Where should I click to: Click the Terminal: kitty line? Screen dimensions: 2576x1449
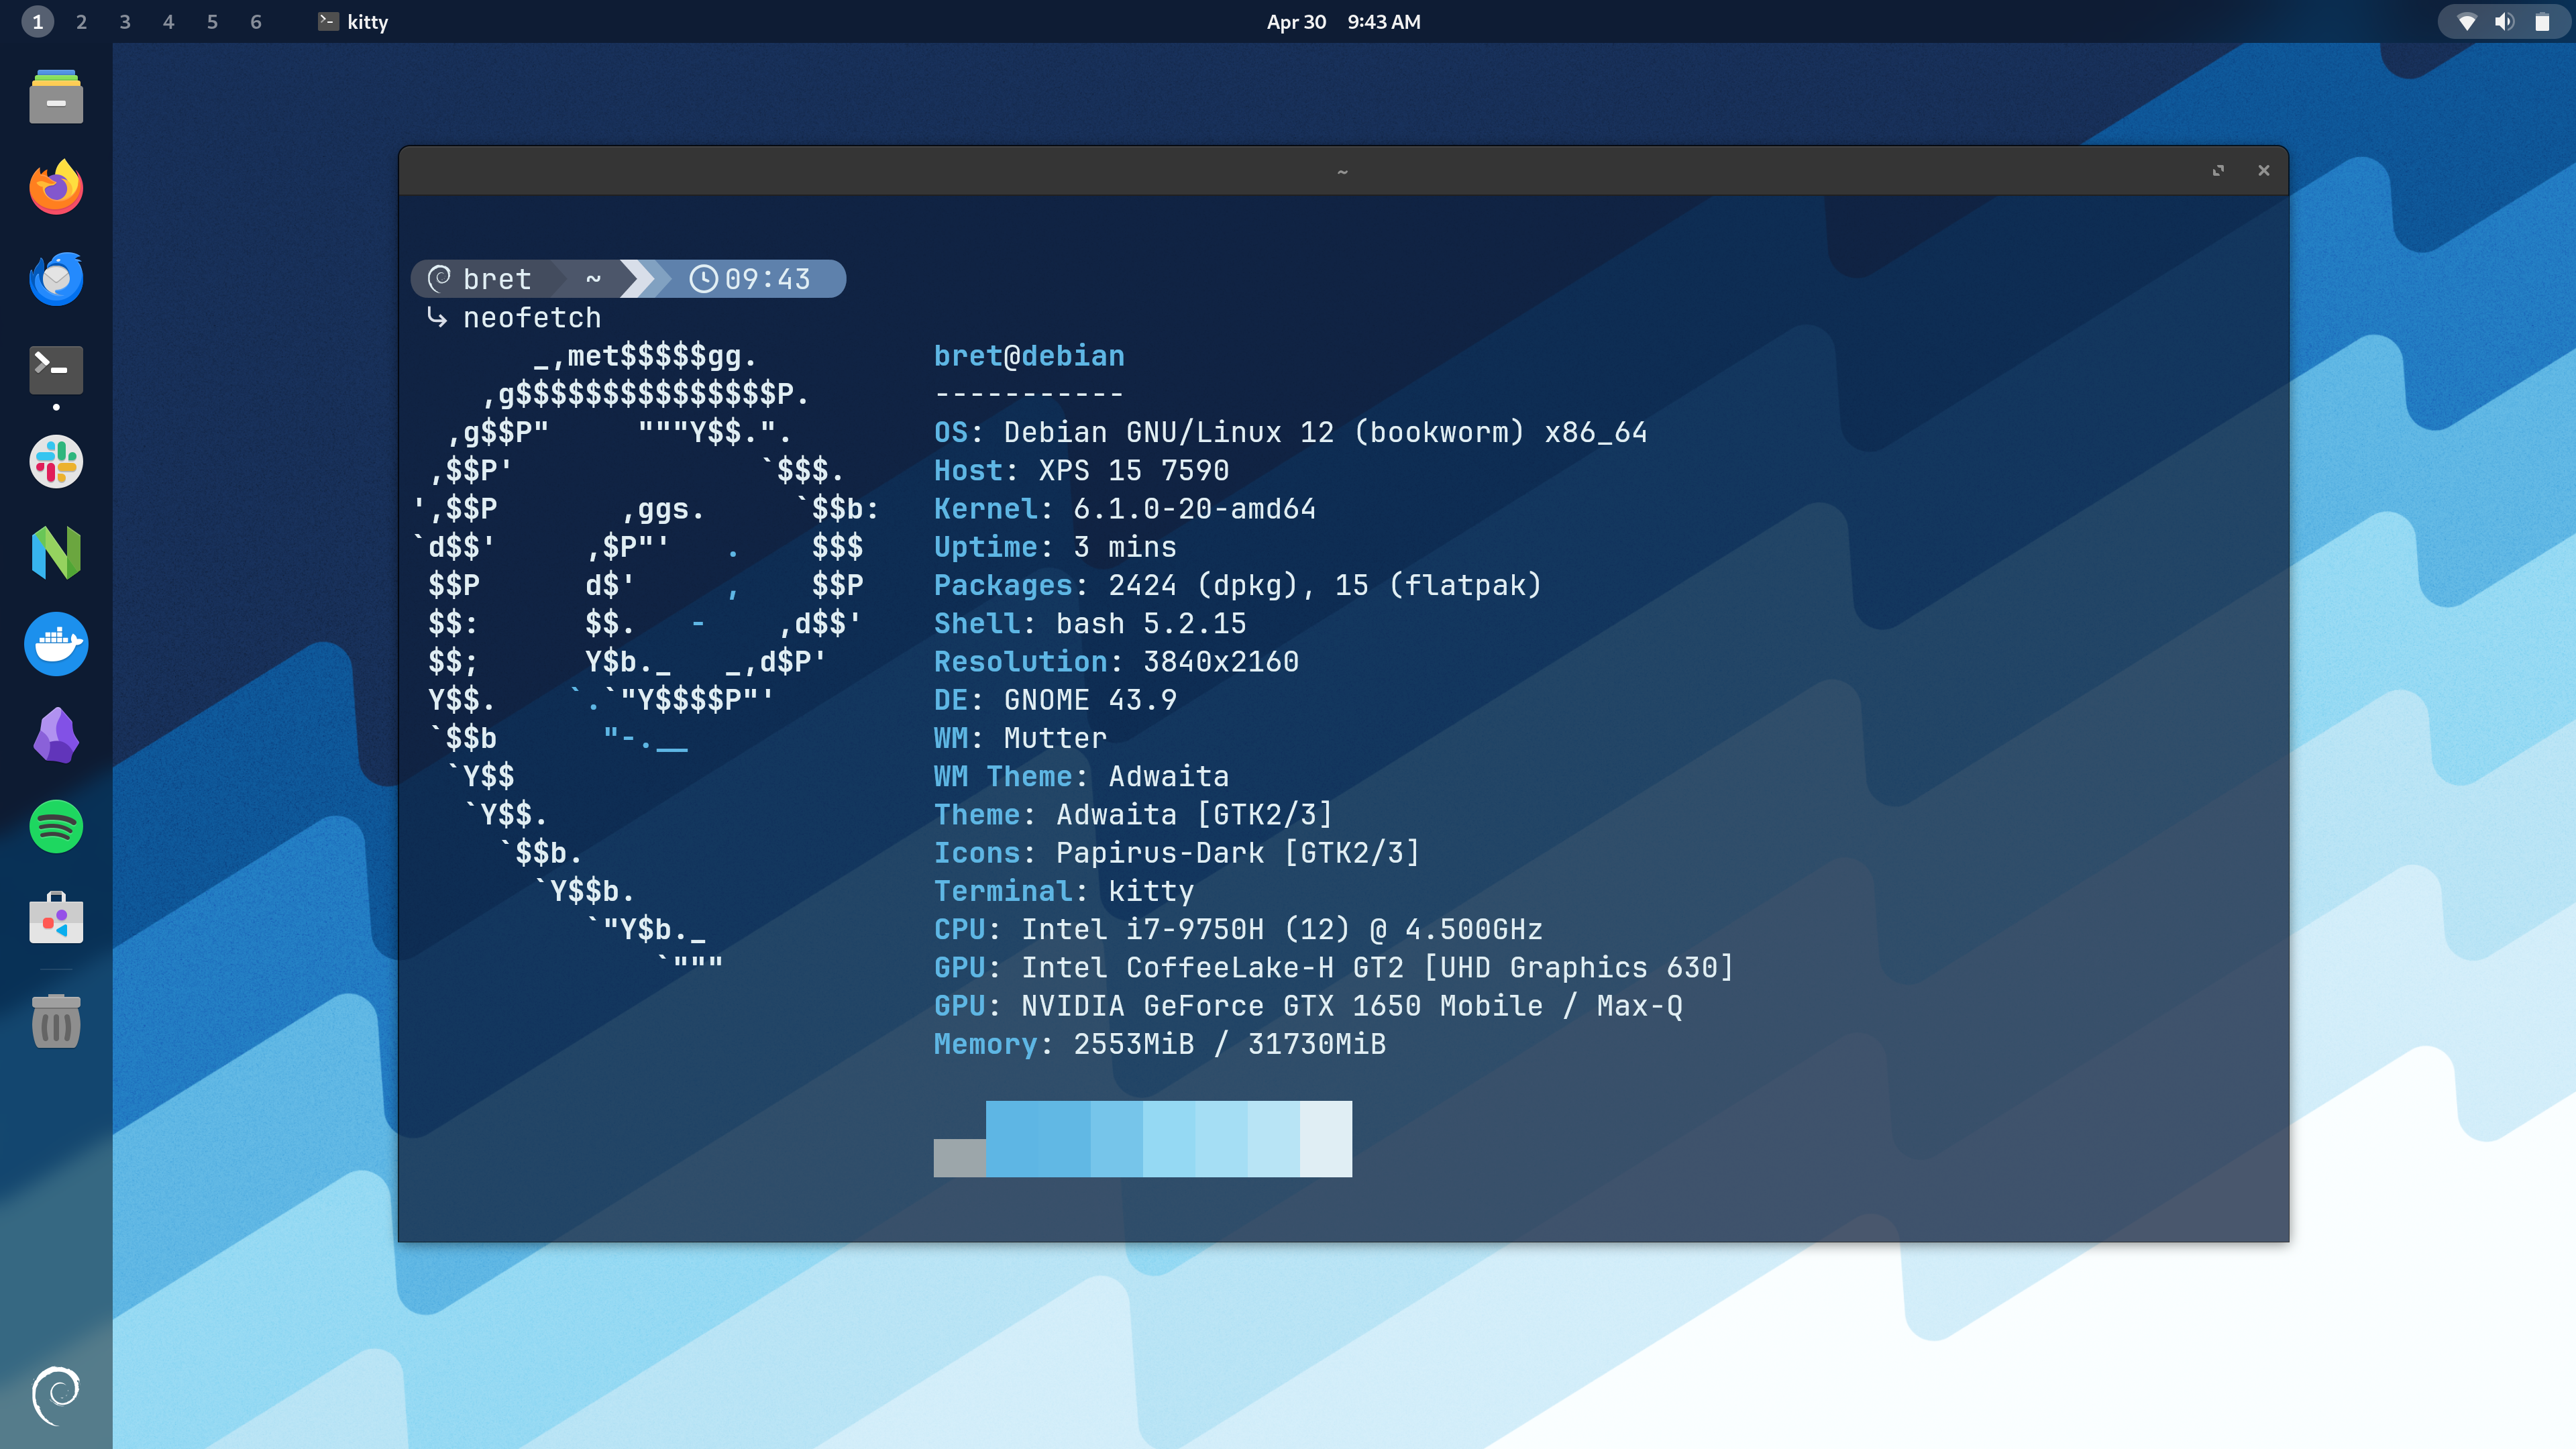pos(1064,891)
